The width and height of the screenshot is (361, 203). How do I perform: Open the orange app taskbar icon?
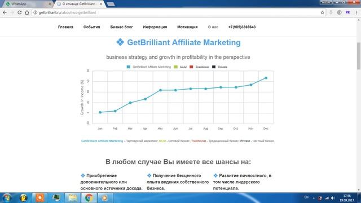click(x=40, y=198)
